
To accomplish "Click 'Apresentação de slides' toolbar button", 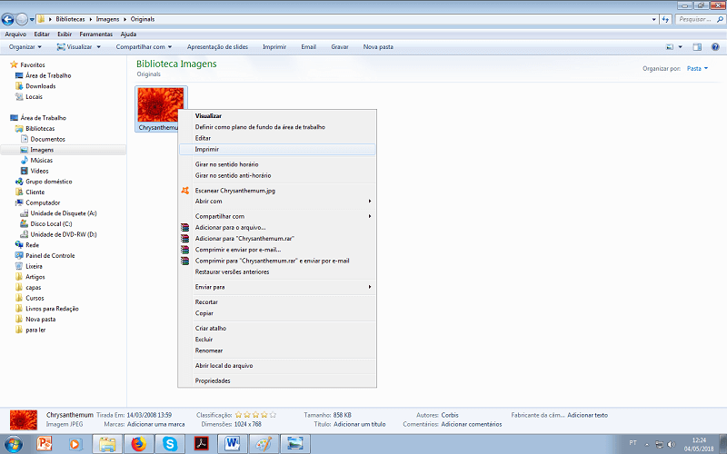I will pyautogui.click(x=217, y=46).
